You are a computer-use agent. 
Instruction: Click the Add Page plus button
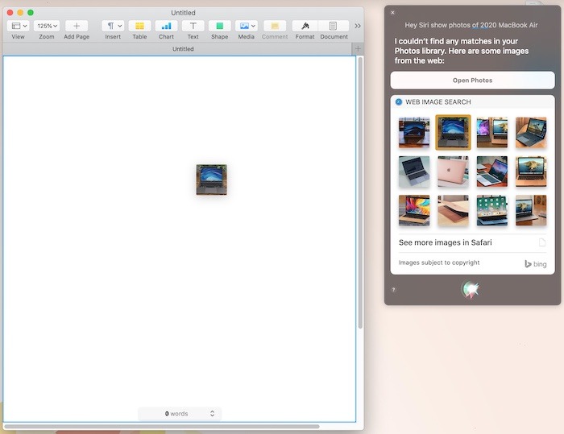point(77,26)
